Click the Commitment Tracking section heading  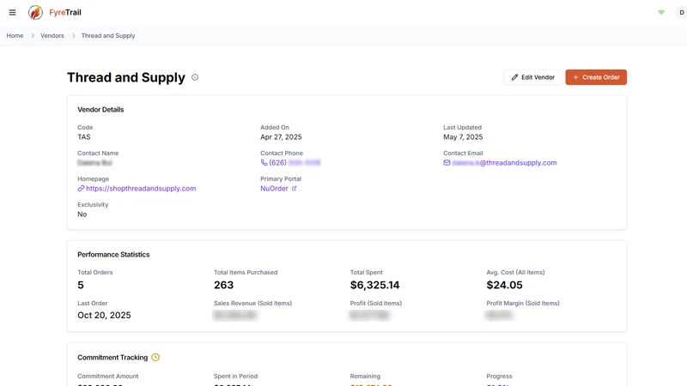(x=112, y=357)
